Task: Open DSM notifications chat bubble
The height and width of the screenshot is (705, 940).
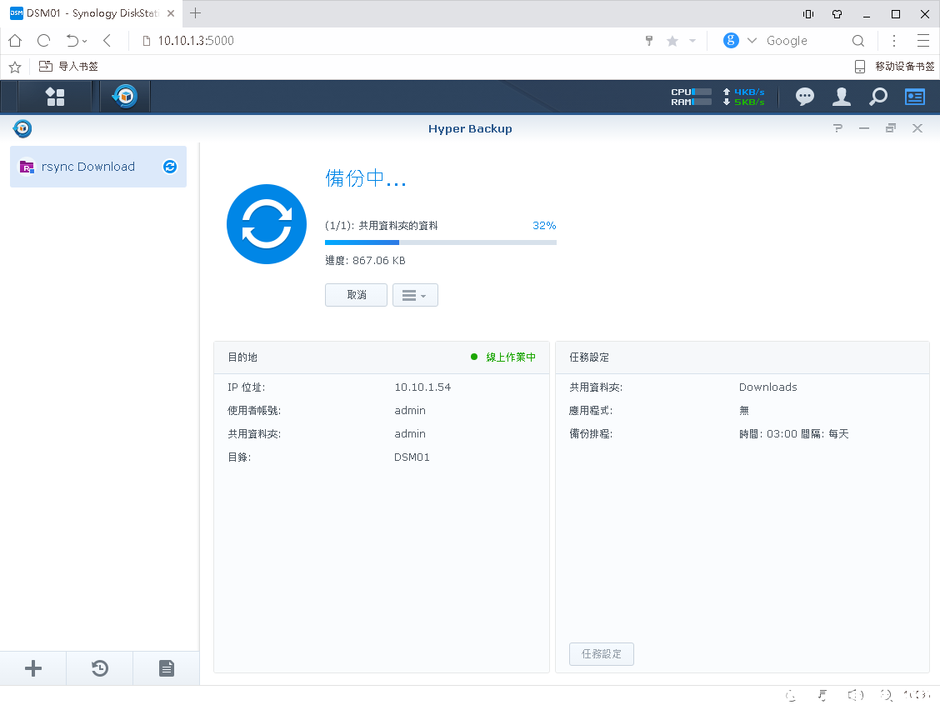Action: pyautogui.click(x=804, y=97)
